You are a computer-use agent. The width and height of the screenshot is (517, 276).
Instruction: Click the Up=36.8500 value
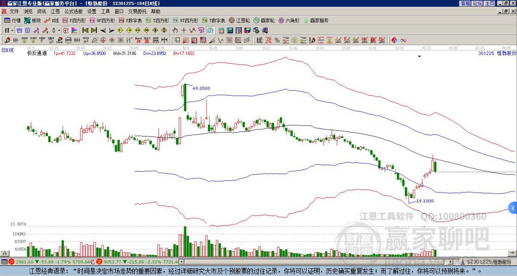[94, 53]
